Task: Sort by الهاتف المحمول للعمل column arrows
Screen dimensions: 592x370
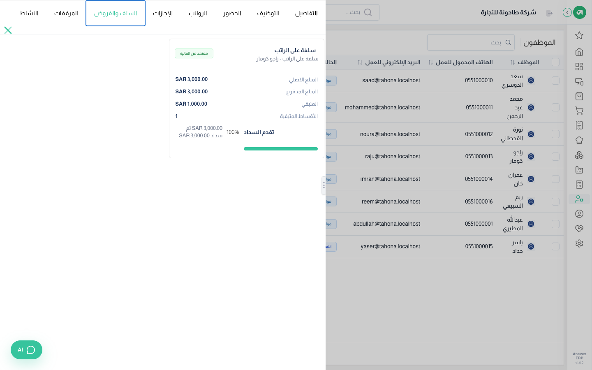Action: pos(430,62)
